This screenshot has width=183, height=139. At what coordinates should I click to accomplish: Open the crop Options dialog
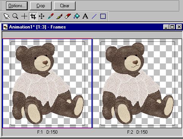(17, 6)
